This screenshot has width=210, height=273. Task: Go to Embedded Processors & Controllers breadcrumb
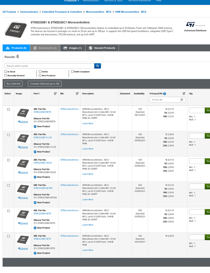point(62,12)
